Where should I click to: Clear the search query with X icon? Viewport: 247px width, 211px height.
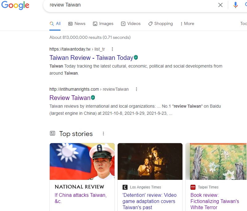click(220, 5)
